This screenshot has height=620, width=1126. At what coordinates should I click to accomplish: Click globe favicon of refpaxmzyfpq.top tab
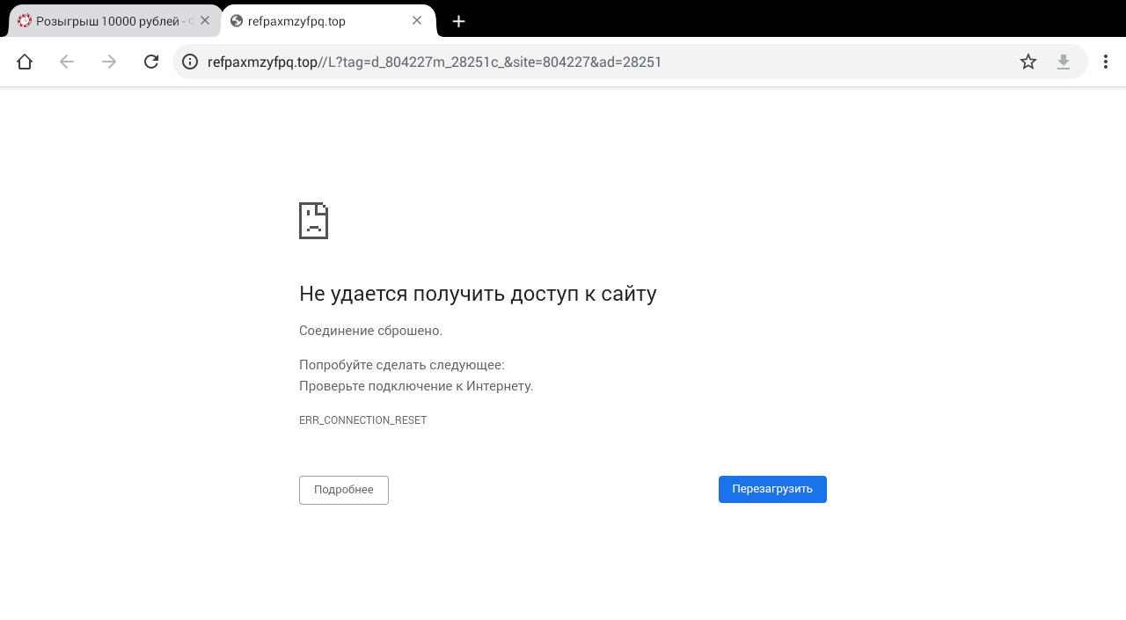pos(237,20)
